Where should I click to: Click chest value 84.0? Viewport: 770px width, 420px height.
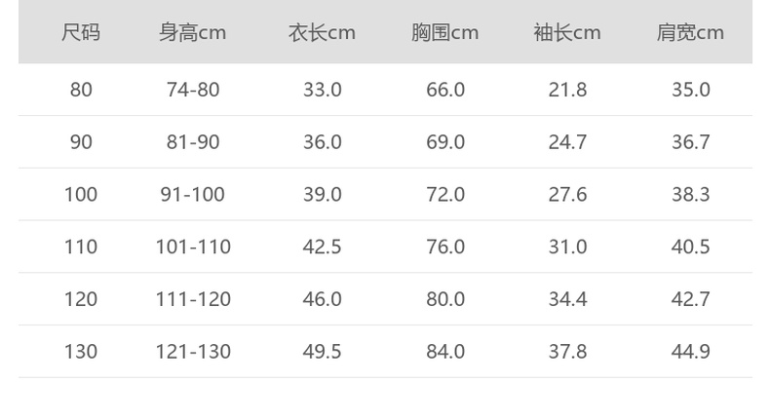click(445, 352)
